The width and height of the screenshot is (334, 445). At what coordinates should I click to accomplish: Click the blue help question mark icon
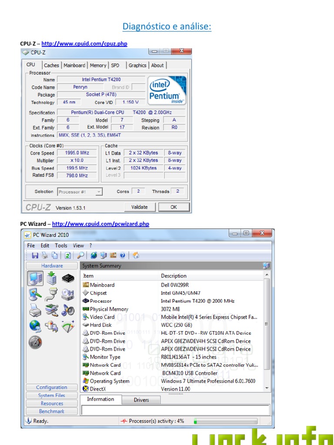tap(123, 256)
